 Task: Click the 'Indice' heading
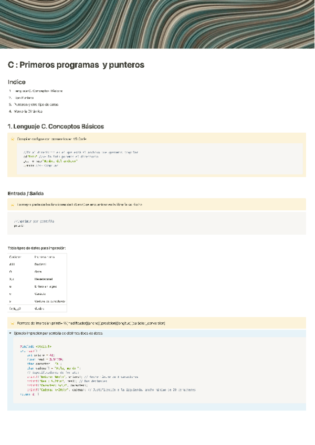tap(16, 82)
